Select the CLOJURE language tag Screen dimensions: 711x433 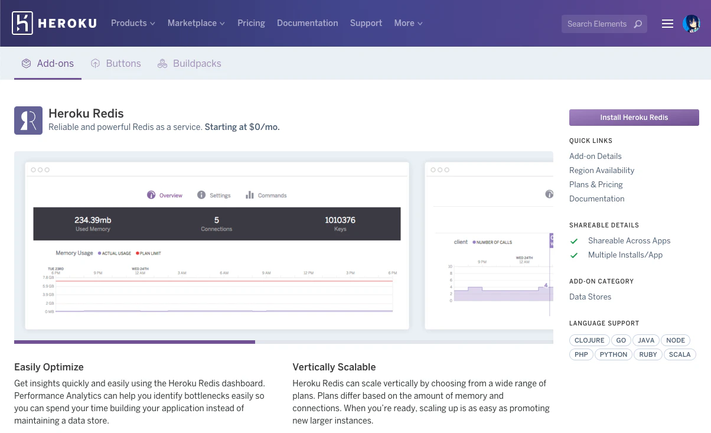(589, 340)
